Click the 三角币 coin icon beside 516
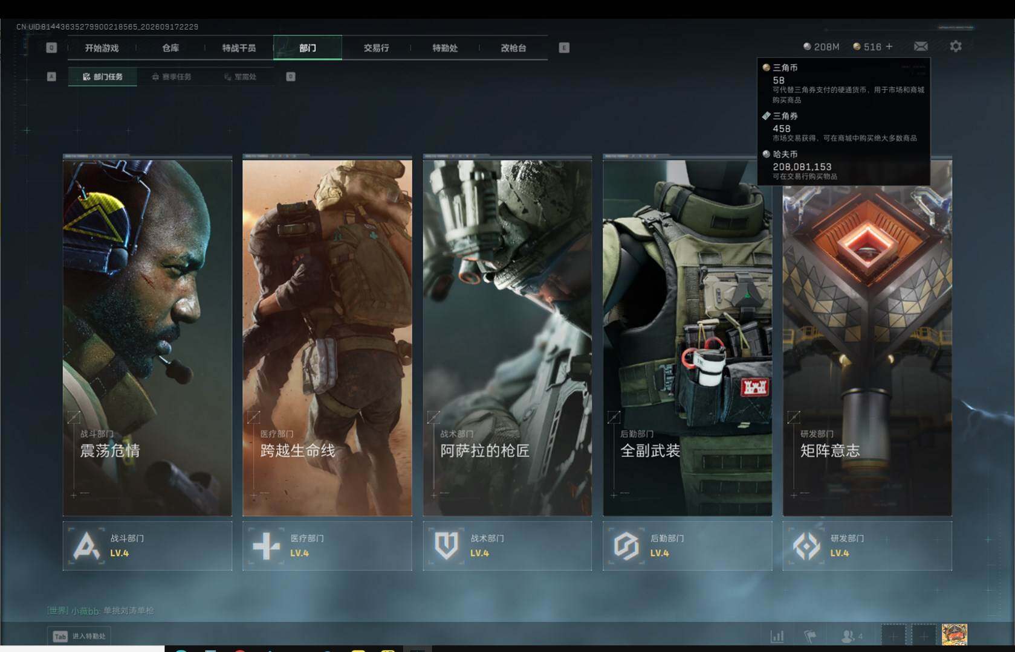Screen dimensions: 1015x652 857,46
